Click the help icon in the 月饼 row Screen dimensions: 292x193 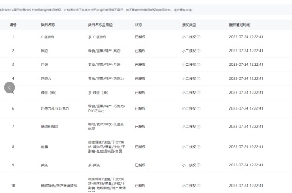(199, 65)
